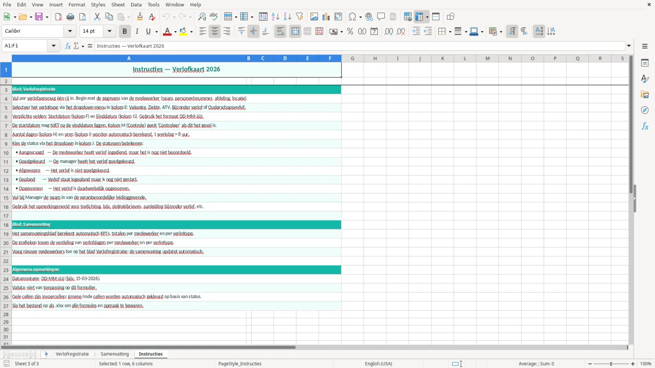655x368 pixels.
Task: Open the Function Wizard
Action: (68, 46)
